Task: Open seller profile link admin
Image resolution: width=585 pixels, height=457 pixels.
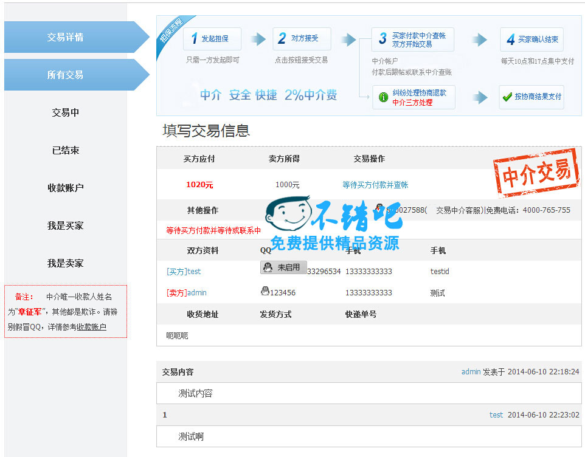Action: click(x=196, y=293)
